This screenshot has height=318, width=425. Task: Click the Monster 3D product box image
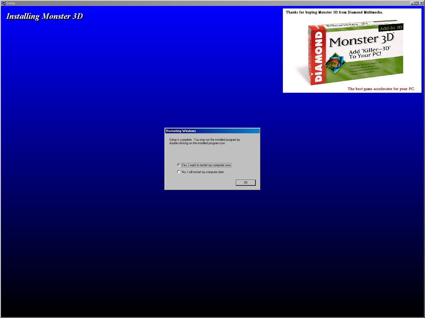[x=356, y=52]
